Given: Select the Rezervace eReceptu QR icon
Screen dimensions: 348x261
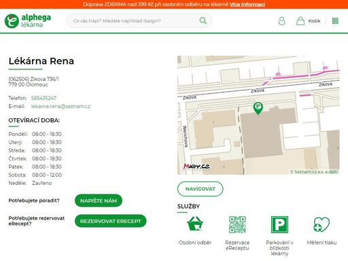Looking at the screenshot, I should (237, 224).
